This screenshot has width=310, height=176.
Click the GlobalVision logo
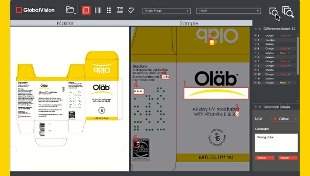(x=35, y=10)
